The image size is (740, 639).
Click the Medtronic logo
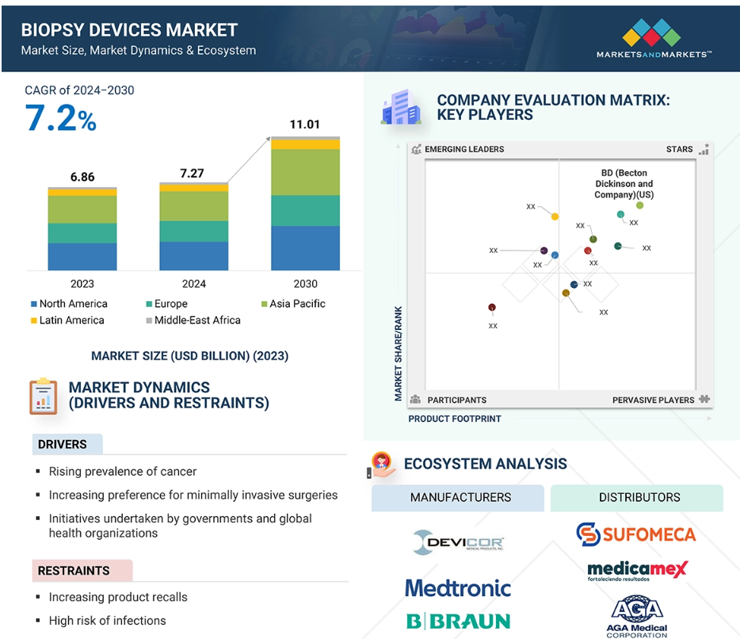coord(458,588)
